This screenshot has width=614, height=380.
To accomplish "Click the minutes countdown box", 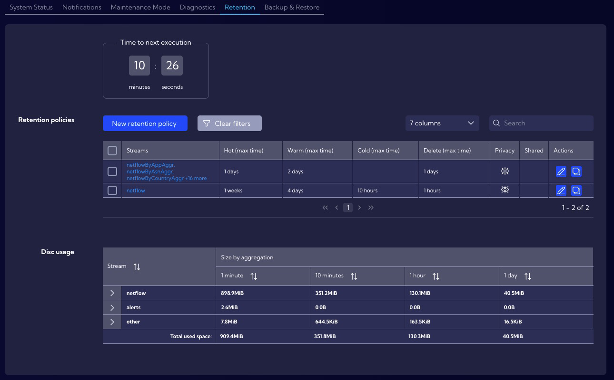I will point(139,66).
